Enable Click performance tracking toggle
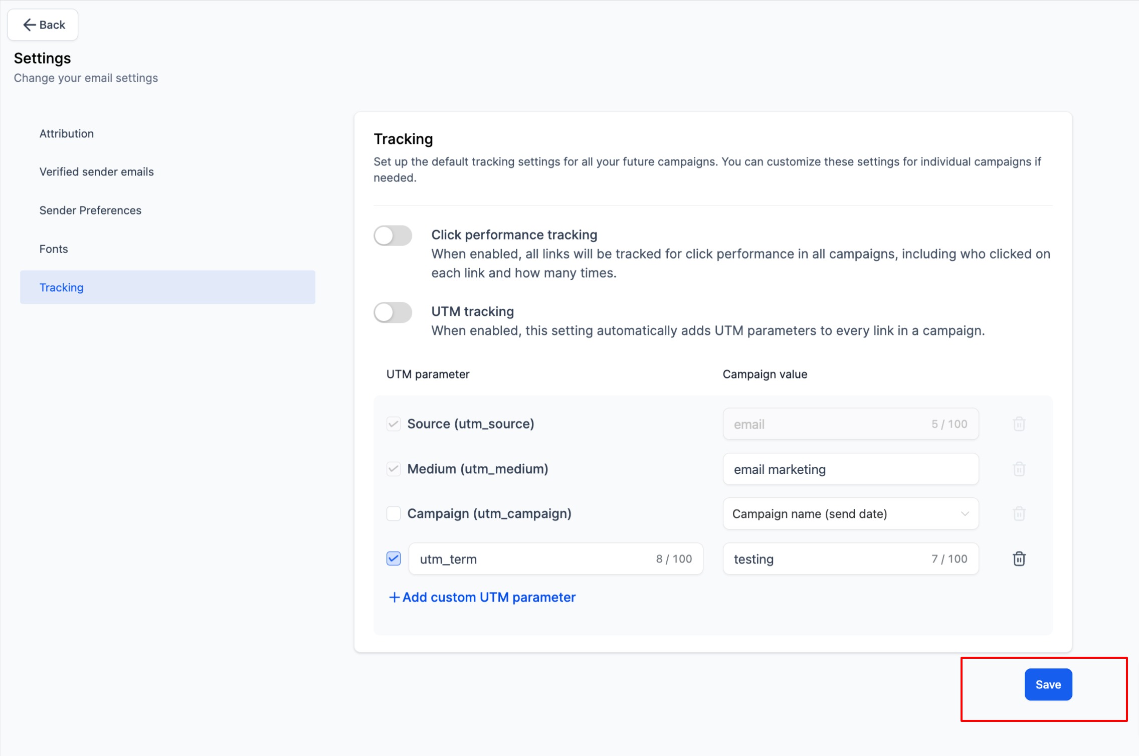 393,236
